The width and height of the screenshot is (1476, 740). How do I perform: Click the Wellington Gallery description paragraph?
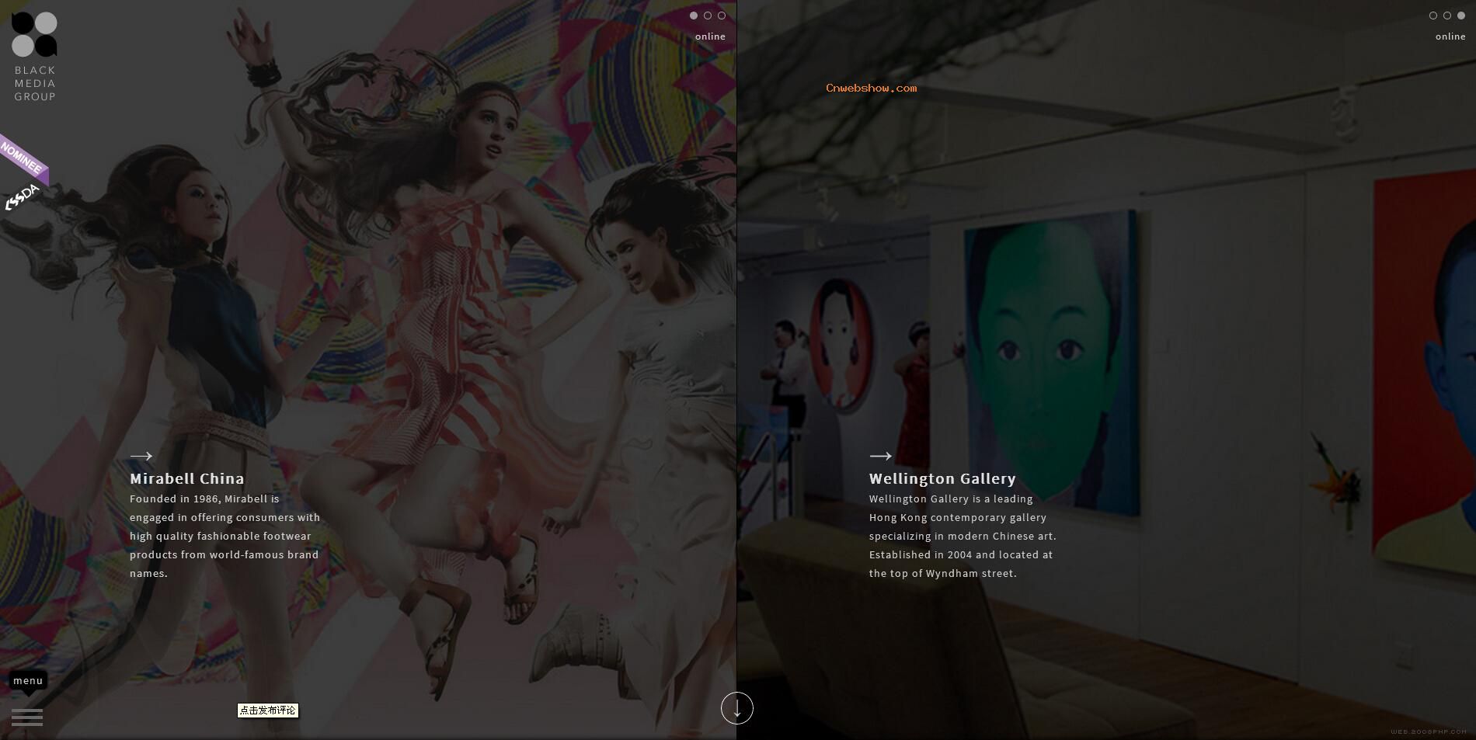[963, 536]
